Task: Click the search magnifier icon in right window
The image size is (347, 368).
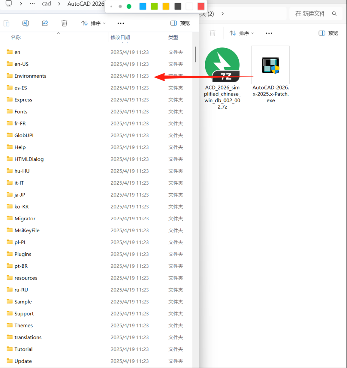Action: coord(334,14)
